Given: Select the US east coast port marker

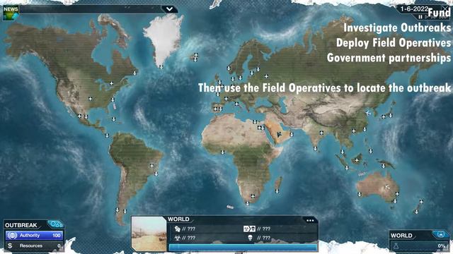Looking at the screenshot, I should click(113, 99).
